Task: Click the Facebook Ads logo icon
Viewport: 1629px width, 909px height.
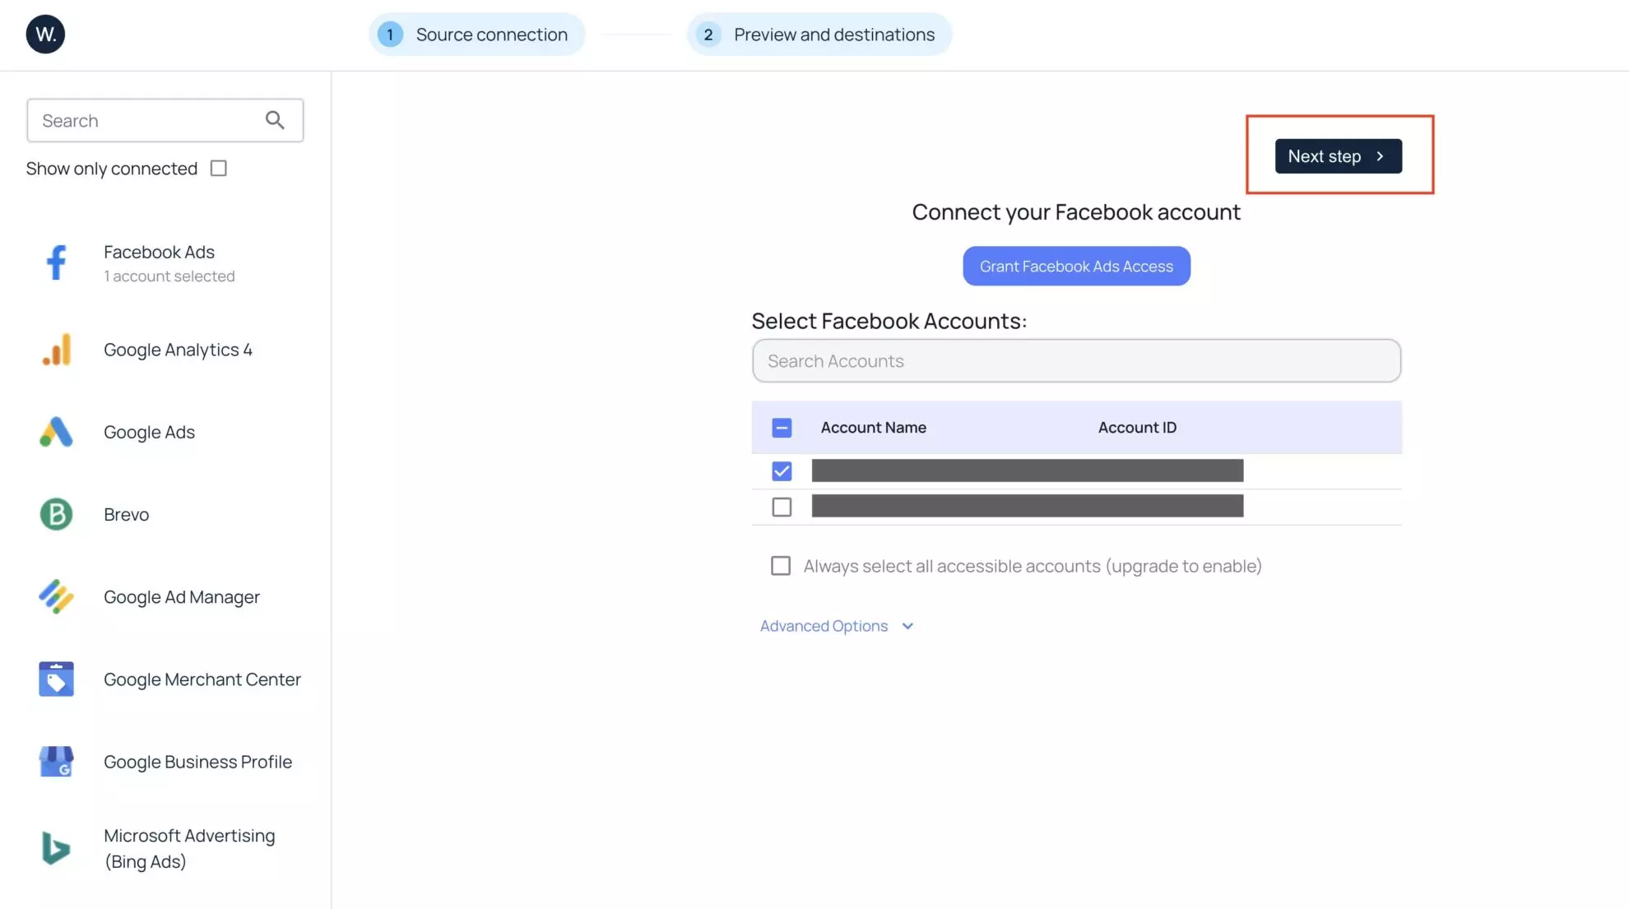Action: point(56,263)
